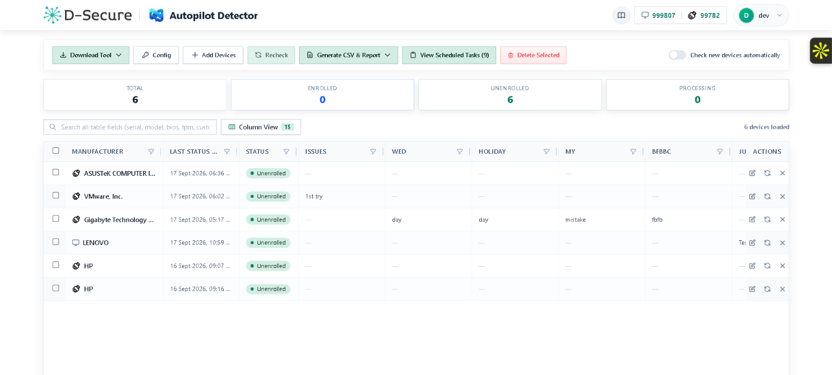Click the Delete Selected button
The image size is (832, 375).
[x=533, y=55]
